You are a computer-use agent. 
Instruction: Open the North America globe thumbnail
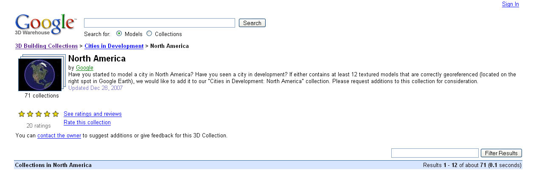41,74
